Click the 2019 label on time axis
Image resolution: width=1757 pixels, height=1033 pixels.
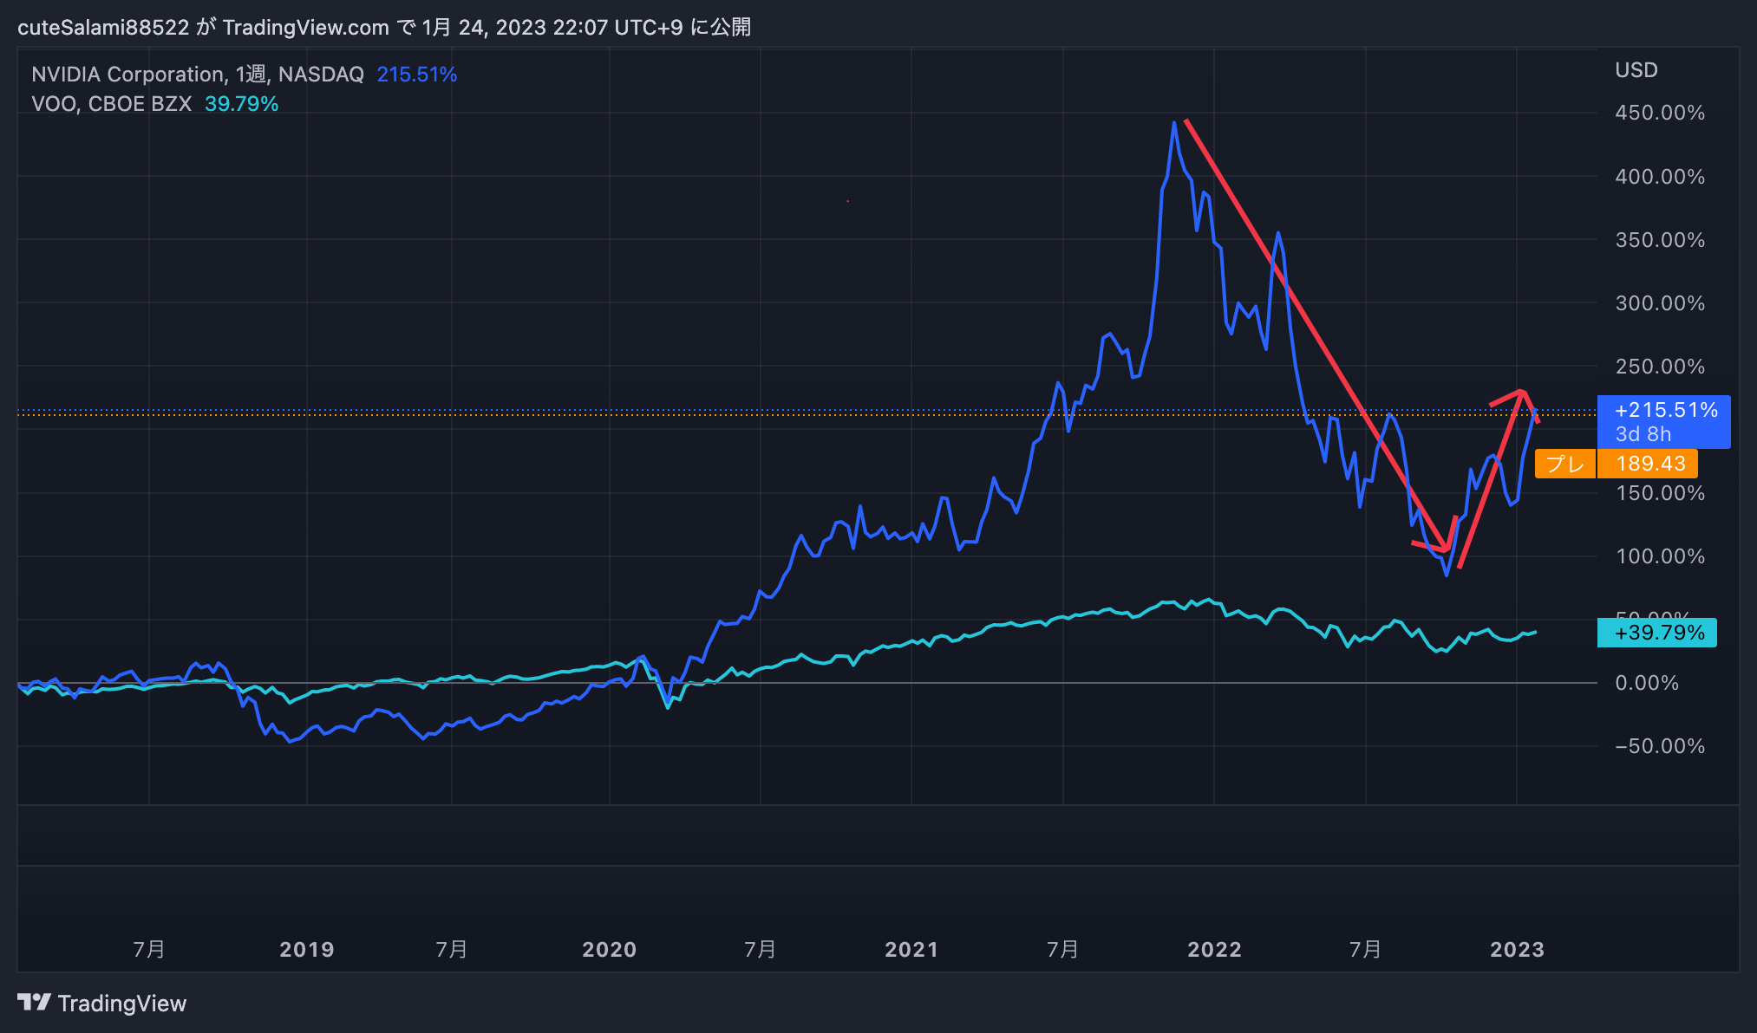click(x=306, y=949)
